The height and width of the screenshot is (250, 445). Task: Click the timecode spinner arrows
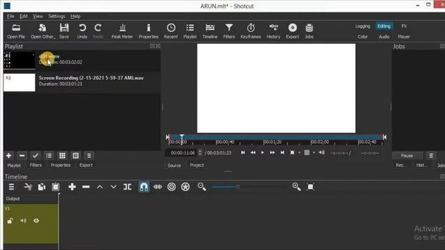200,153
